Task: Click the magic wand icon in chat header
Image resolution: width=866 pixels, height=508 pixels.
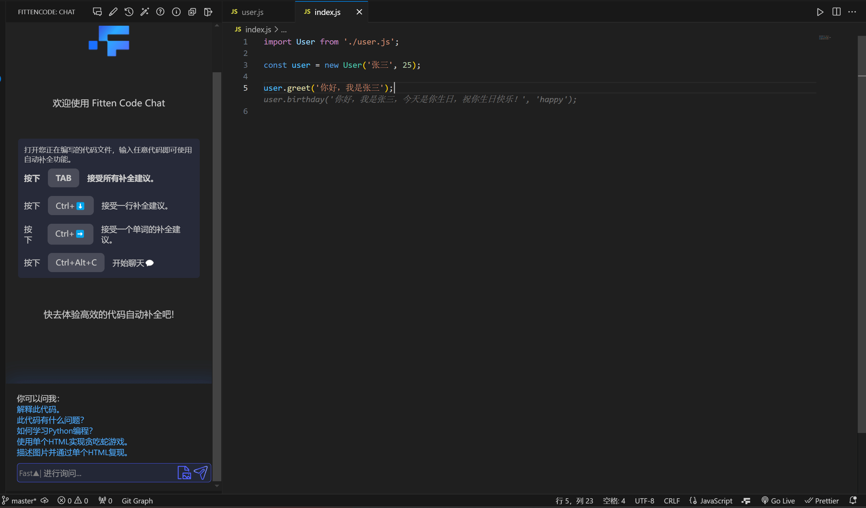Action: [145, 12]
